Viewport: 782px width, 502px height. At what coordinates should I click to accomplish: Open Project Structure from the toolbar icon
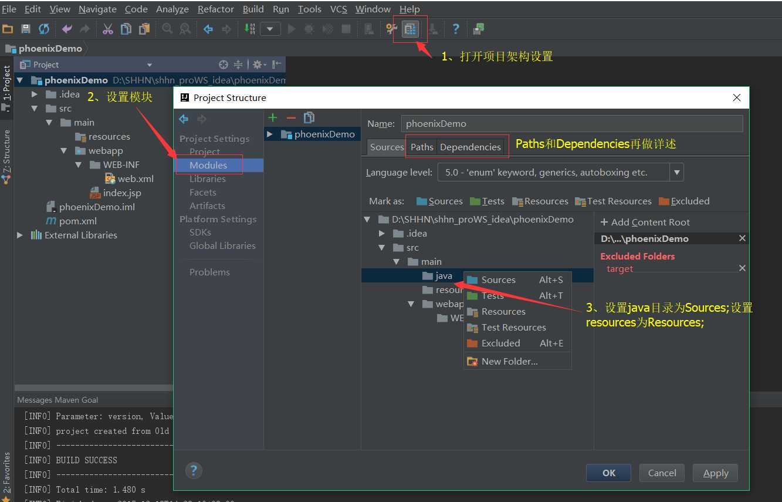[410, 29]
